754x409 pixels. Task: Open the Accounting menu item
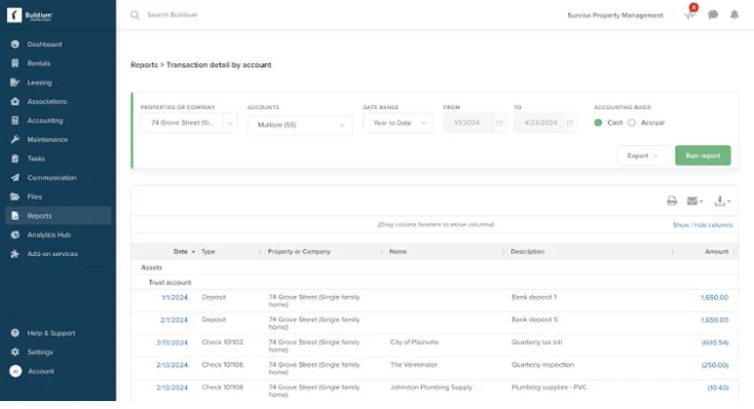45,121
